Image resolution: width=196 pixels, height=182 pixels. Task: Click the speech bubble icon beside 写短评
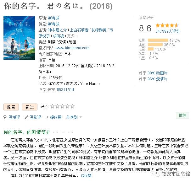coord(5,117)
